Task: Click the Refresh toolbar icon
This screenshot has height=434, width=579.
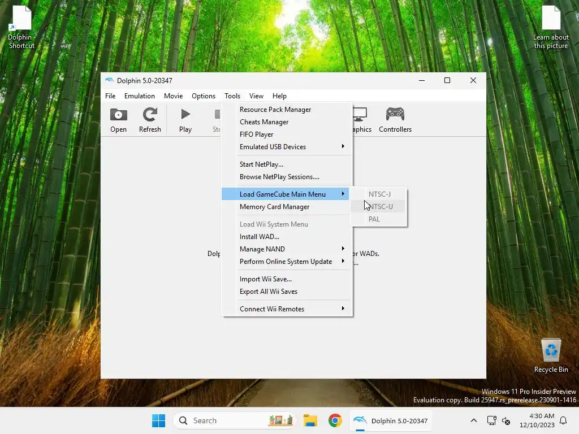Action: coord(150,115)
